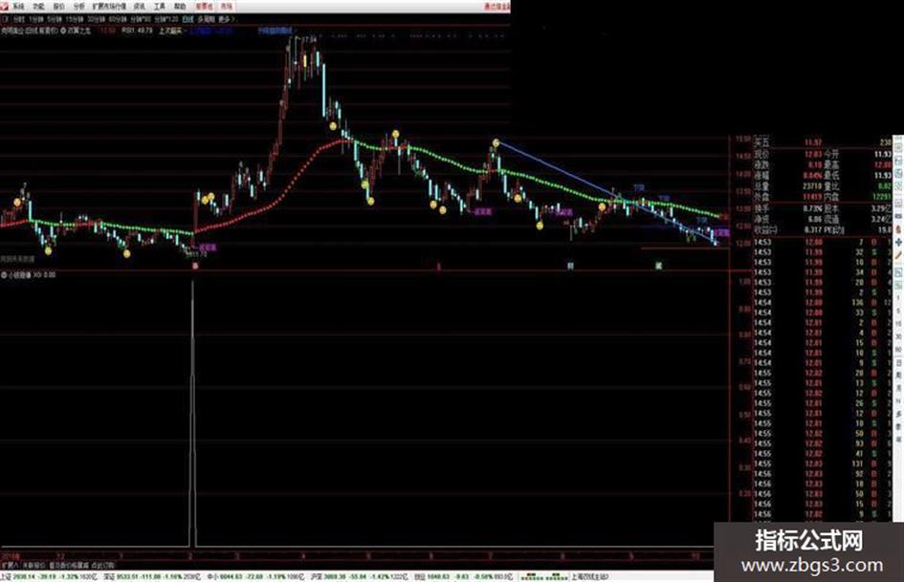Click the 买五 bid row
This screenshot has height=582, width=904.
pos(825,142)
